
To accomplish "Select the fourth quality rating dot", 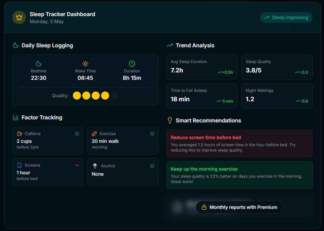I will pyautogui.click(x=105, y=96).
